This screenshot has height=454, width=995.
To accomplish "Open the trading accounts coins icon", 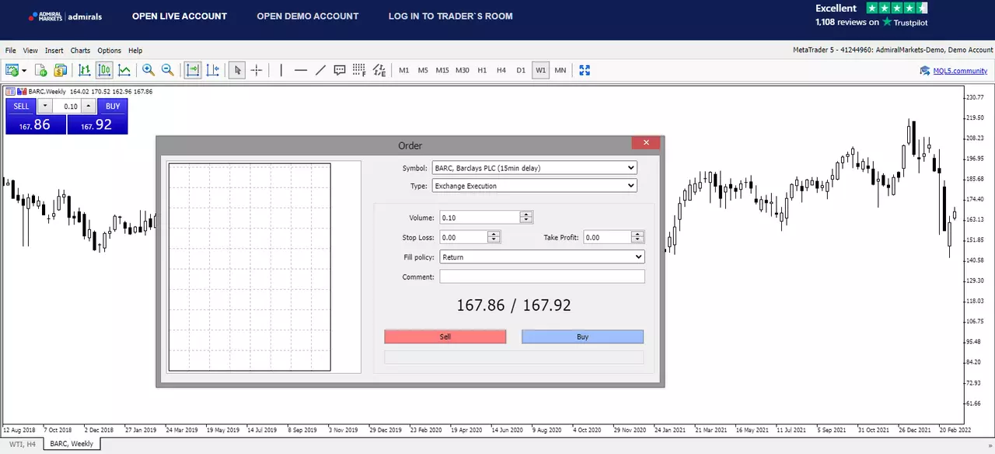I will pyautogui.click(x=61, y=70).
